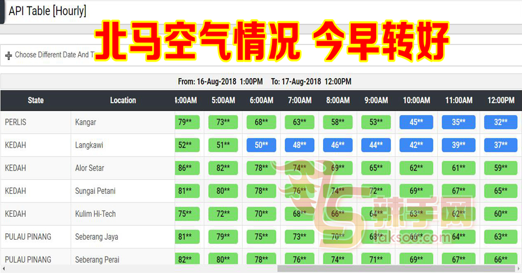Click Kangar's blue 12:00PM reading of 32
The width and height of the screenshot is (522, 273).
coord(501,122)
